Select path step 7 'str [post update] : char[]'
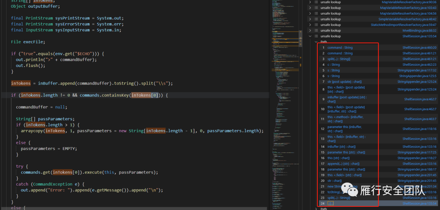Image resolution: width=440 pixels, height=210 pixels. pos(344,82)
